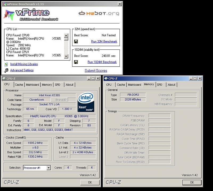Screen dimensions: 213x191
Task: Click the Rated FSB value 1330.2 MHz
Action: click(x=35, y=156)
